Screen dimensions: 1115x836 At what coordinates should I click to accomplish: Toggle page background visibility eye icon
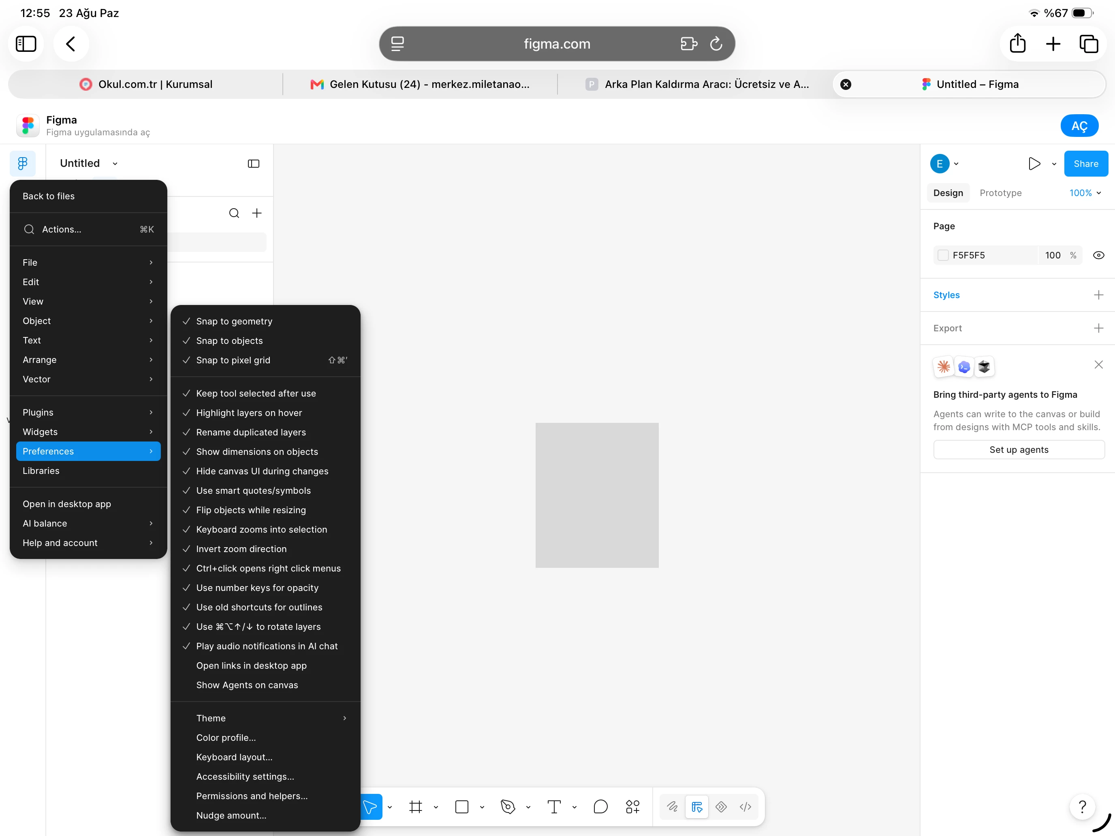[x=1099, y=255]
